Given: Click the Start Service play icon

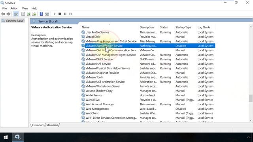Looking at the screenshot, I should pyautogui.click(x=55, y=14).
